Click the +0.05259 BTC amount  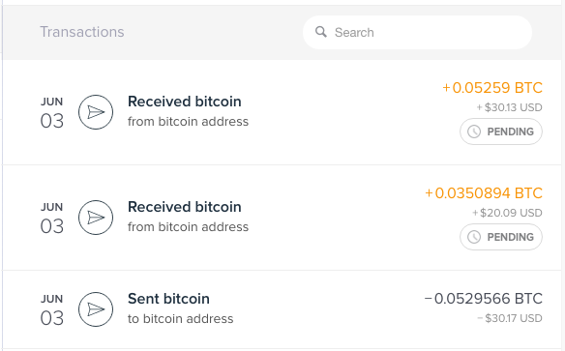[492, 88]
